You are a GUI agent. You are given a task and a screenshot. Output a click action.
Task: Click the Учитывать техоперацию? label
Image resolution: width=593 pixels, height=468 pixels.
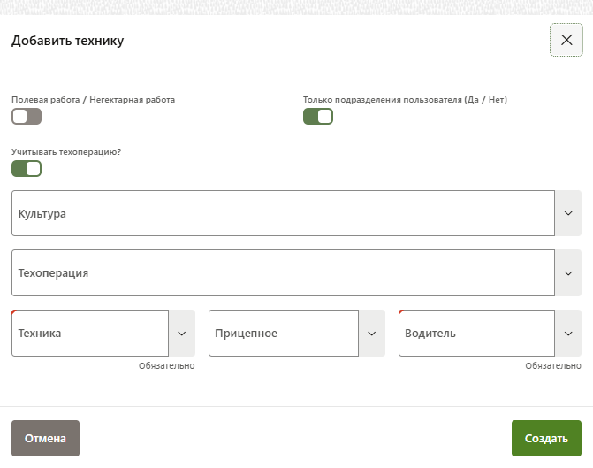point(66,151)
